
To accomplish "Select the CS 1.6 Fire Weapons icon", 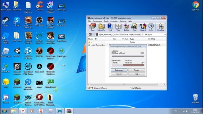I will [x=50, y=22].
